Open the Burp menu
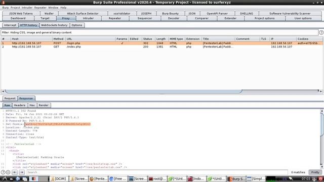Image resolution: width=324 pixels, height=182 pixels. point(6,8)
